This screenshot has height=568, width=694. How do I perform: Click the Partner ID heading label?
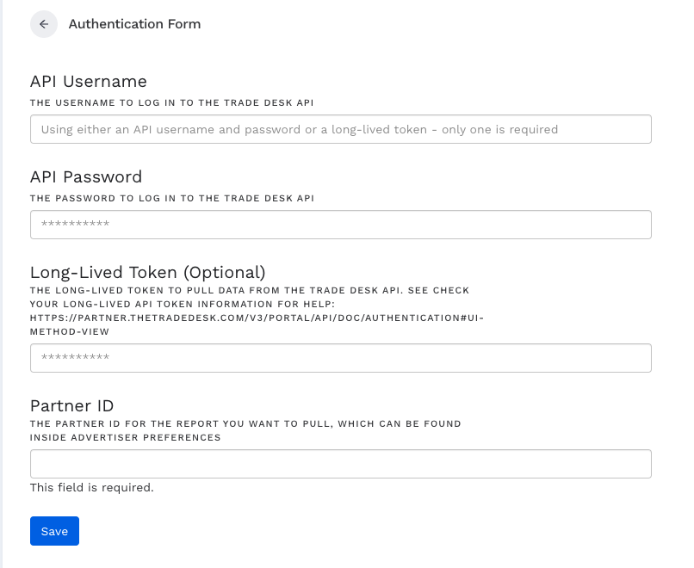pos(72,406)
